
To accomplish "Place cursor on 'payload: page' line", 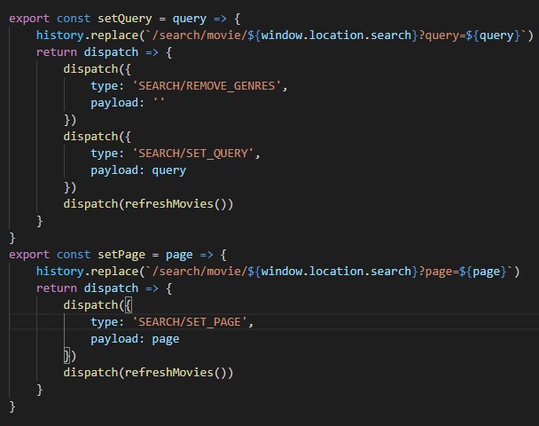I will click(135, 339).
